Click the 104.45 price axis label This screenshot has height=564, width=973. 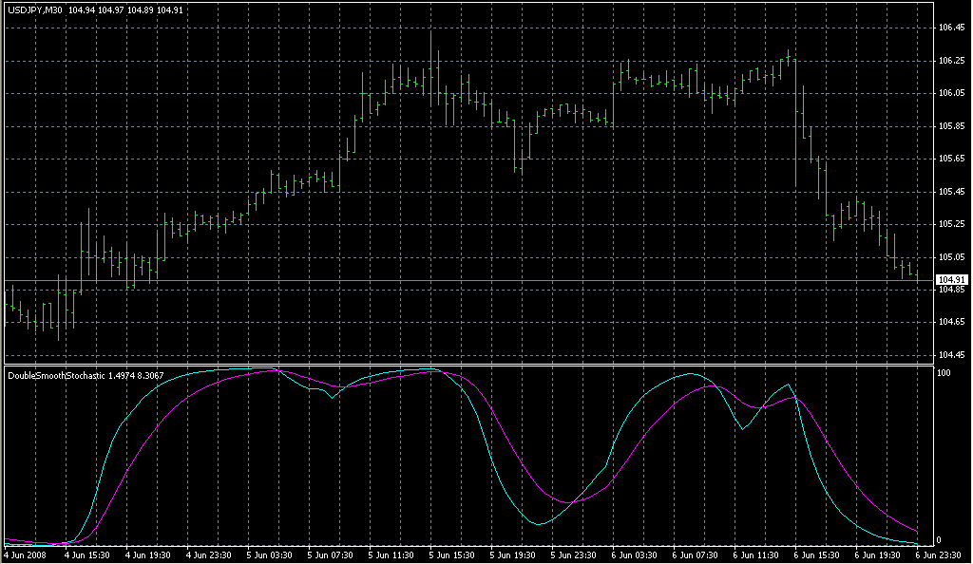[x=950, y=355]
